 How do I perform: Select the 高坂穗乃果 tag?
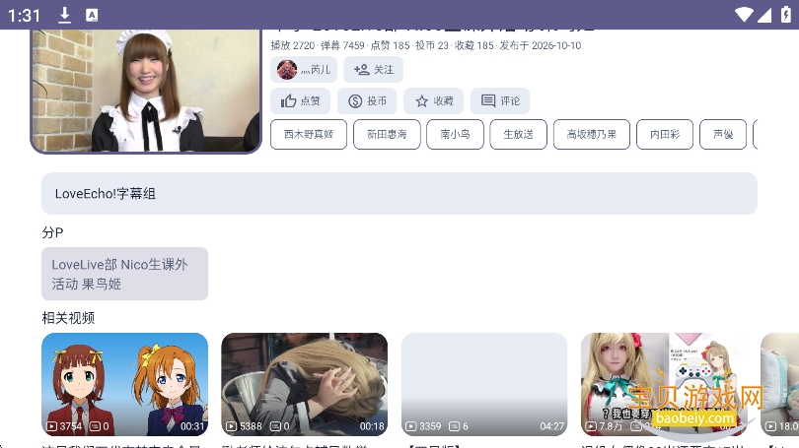[x=592, y=134]
